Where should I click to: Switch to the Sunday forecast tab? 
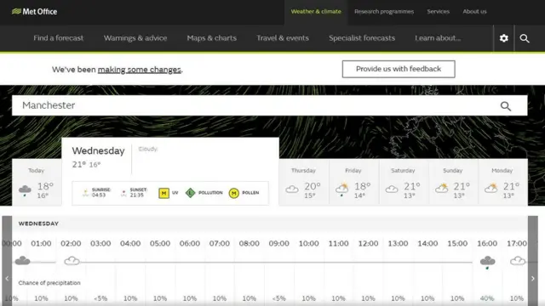tap(453, 183)
